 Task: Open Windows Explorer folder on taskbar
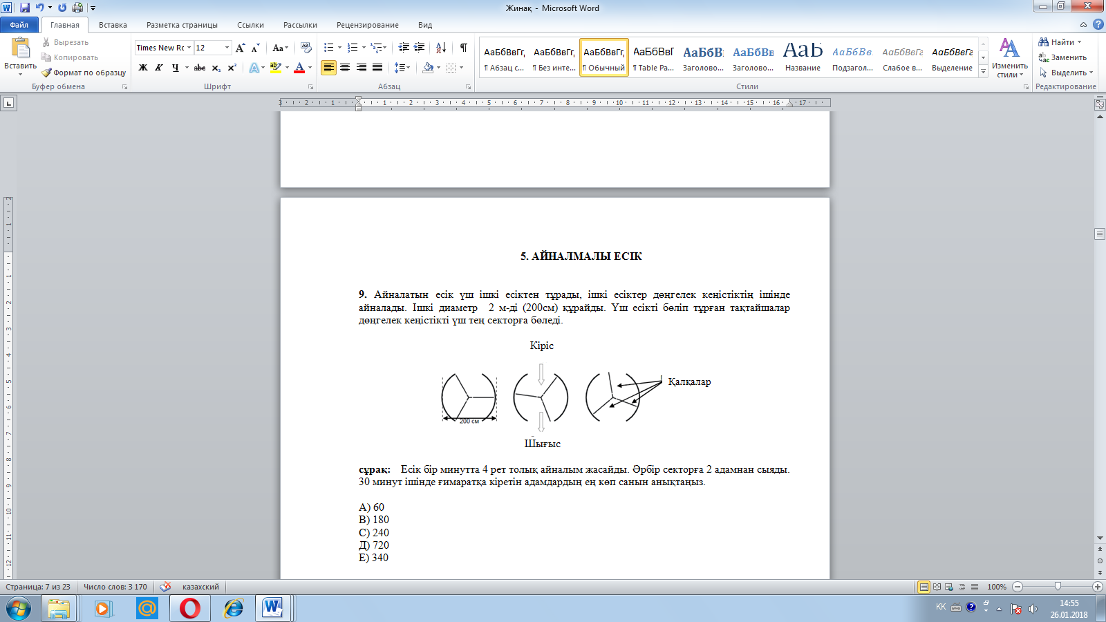59,608
